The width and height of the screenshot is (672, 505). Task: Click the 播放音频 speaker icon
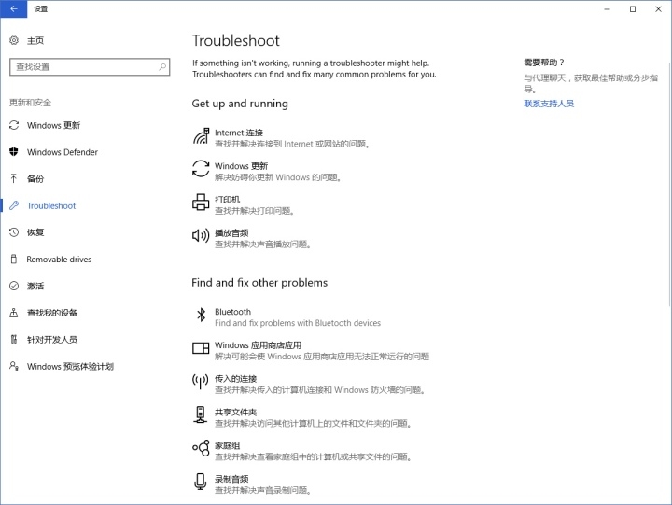[201, 235]
